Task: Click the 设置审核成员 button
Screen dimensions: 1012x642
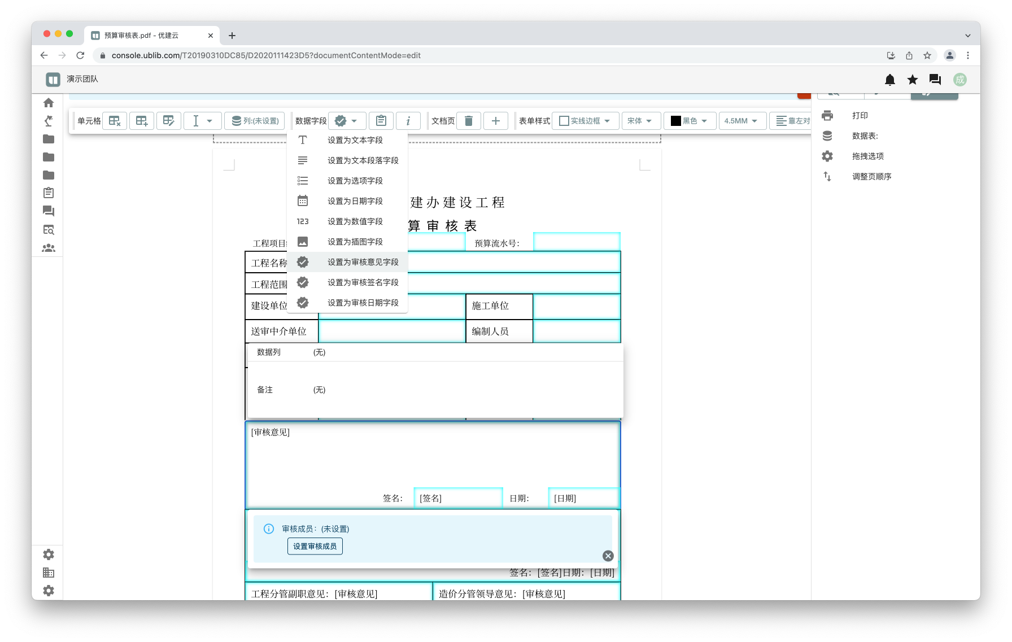Action: pos(315,546)
